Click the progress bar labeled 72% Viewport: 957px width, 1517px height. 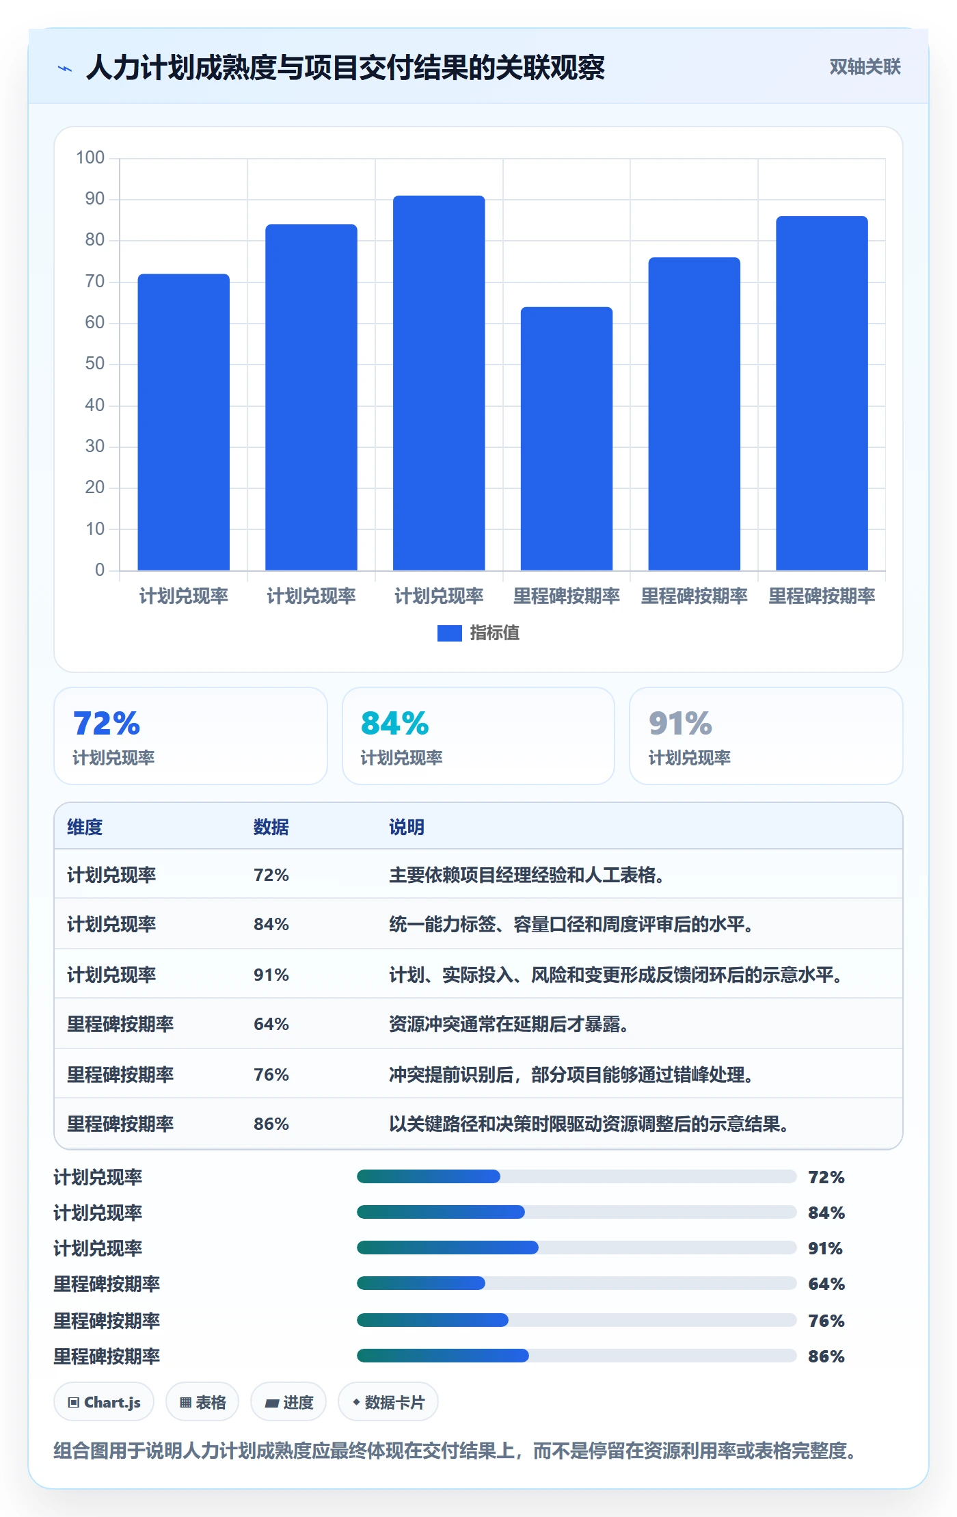[576, 1176]
